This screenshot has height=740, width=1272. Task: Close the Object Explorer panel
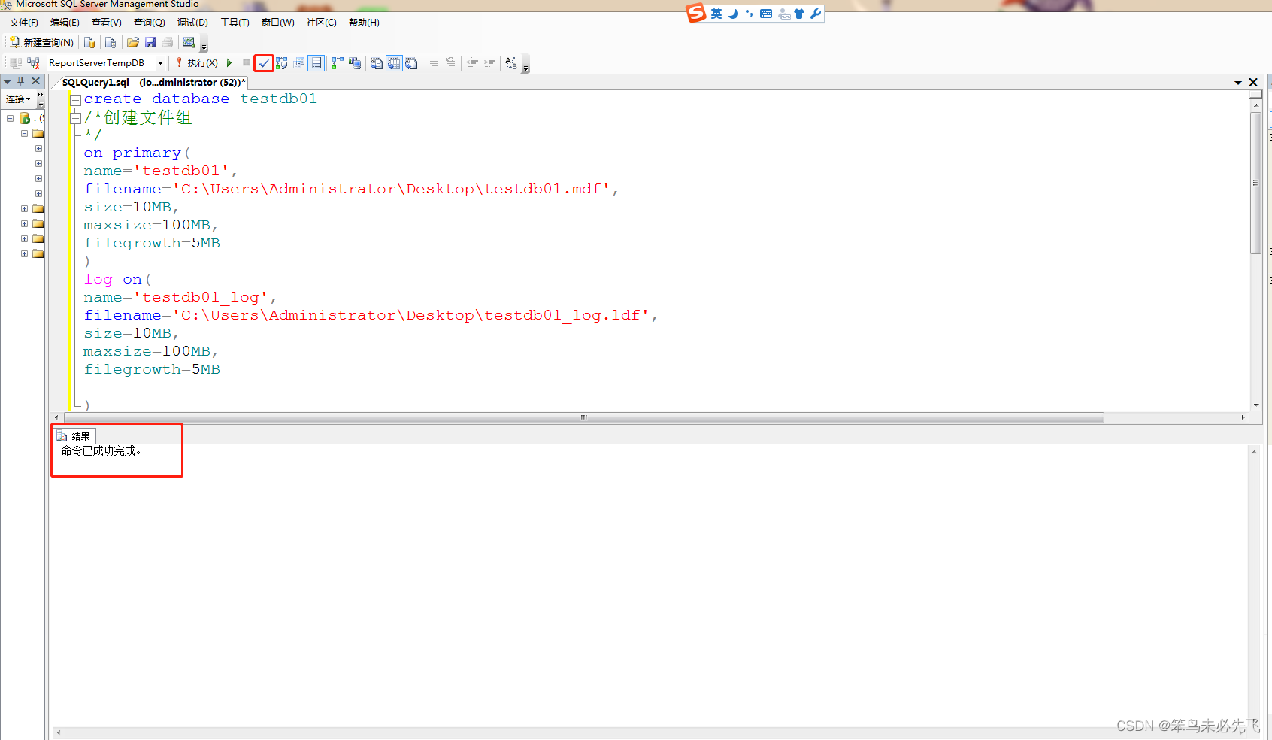(35, 81)
